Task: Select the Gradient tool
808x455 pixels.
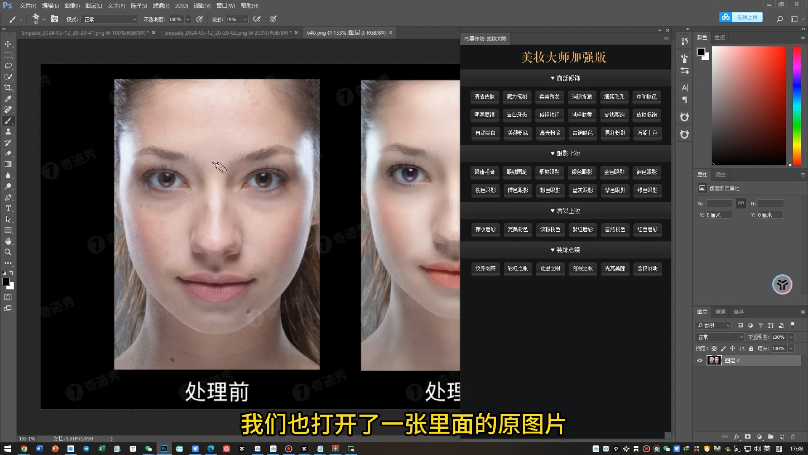Action: pyautogui.click(x=8, y=165)
